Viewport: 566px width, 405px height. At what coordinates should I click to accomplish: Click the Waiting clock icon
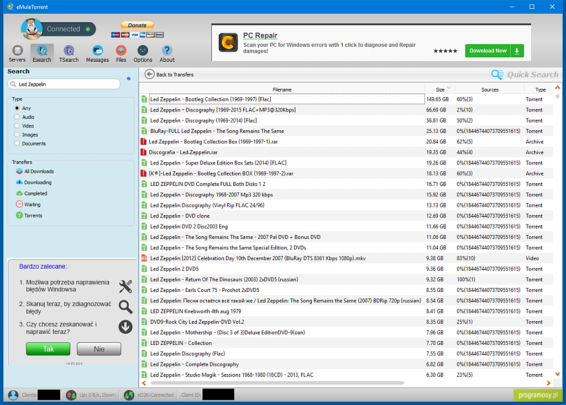[x=19, y=204]
